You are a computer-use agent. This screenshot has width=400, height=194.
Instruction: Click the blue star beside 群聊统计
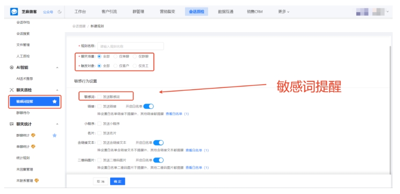click(55, 135)
